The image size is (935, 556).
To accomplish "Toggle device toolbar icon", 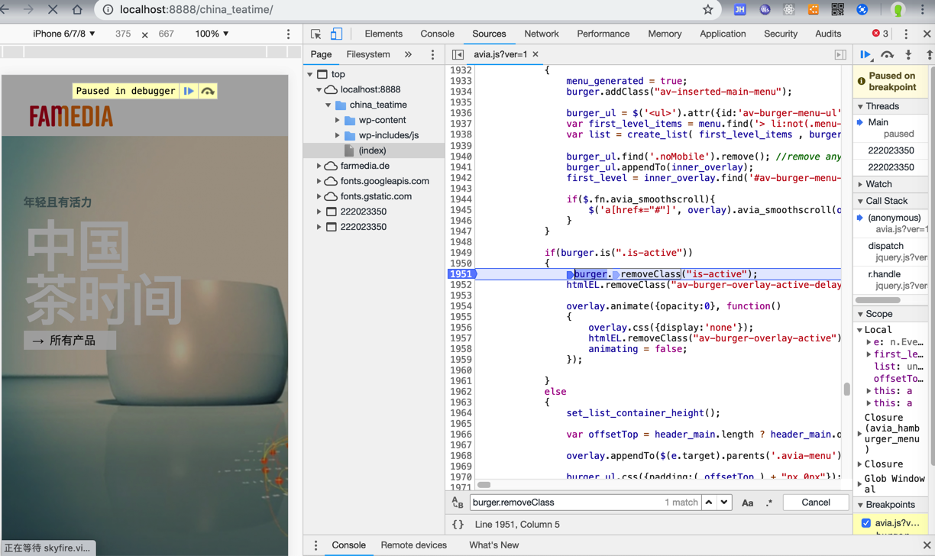I will click(336, 34).
